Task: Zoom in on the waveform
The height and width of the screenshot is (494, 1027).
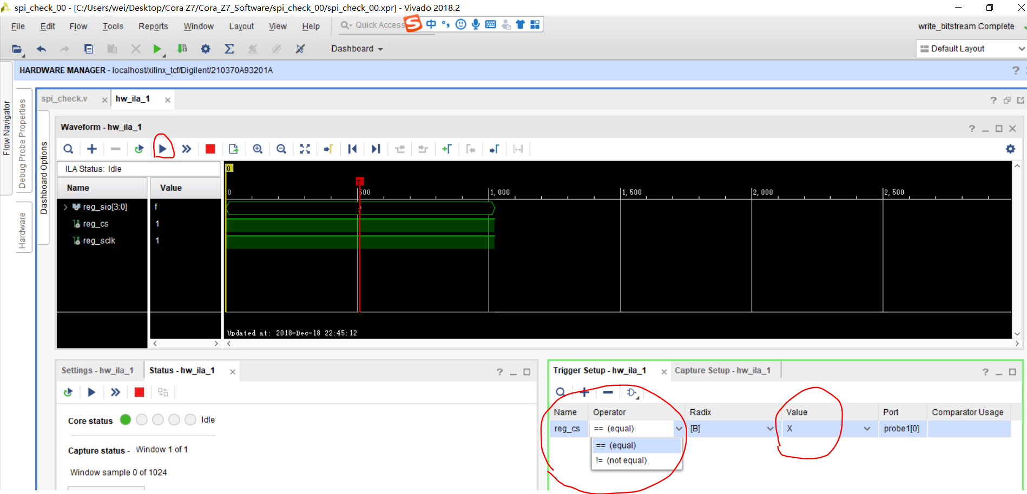Action: (x=258, y=149)
